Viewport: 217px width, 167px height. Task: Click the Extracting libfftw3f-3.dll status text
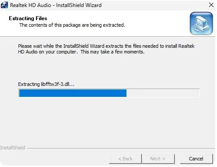(46, 84)
